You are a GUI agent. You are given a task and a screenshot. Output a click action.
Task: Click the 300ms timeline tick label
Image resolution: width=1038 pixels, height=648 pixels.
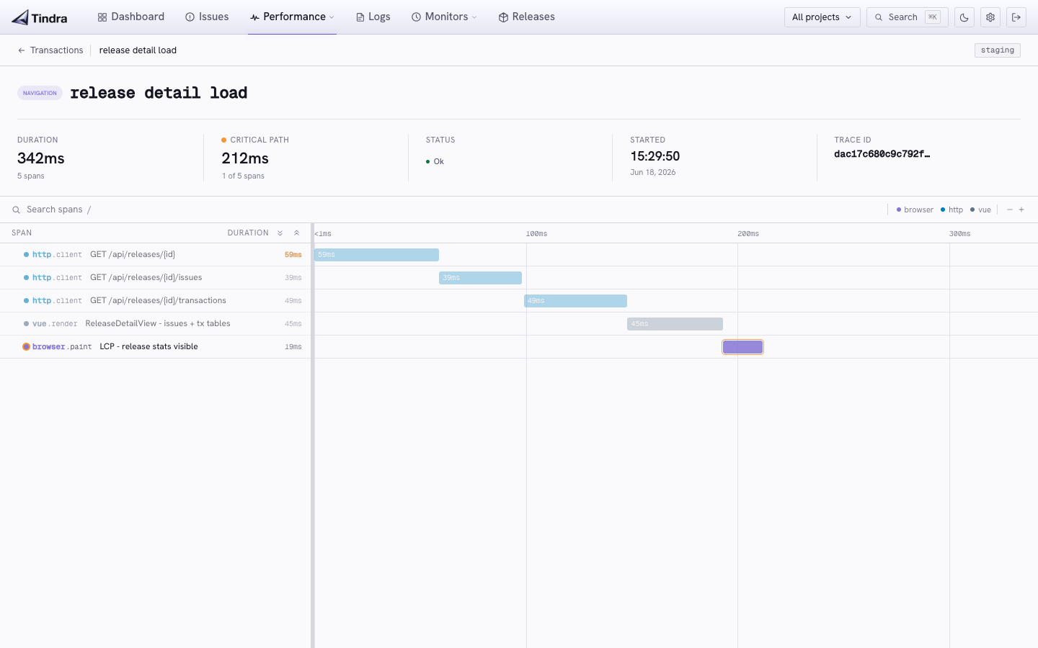[x=960, y=234]
